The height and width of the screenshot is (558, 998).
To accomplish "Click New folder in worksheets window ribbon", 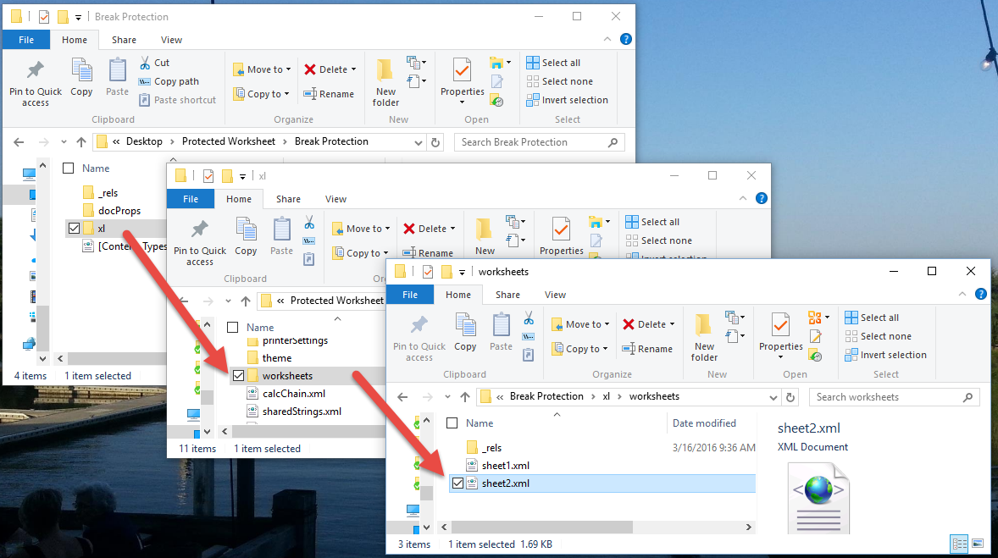I will [704, 338].
